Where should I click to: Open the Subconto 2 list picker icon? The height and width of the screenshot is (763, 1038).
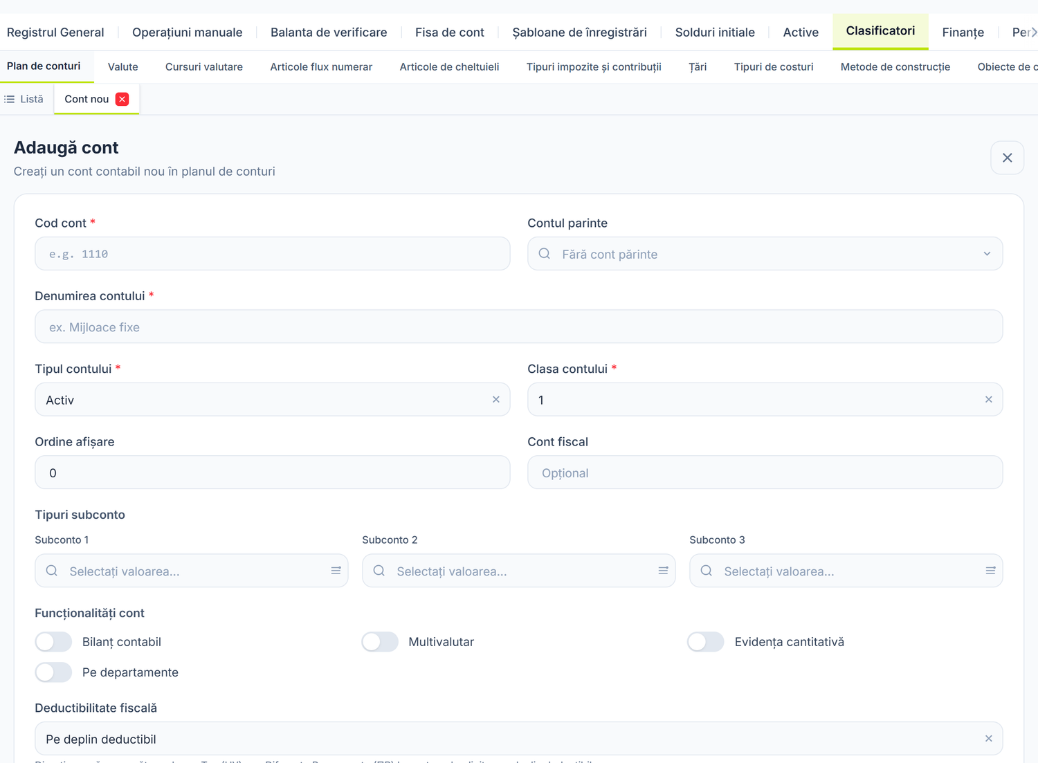pyautogui.click(x=663, y=571)
